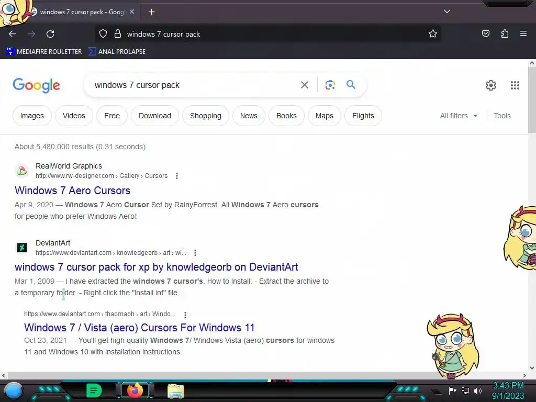Switch to the Maps results tab

click(324, 116)
